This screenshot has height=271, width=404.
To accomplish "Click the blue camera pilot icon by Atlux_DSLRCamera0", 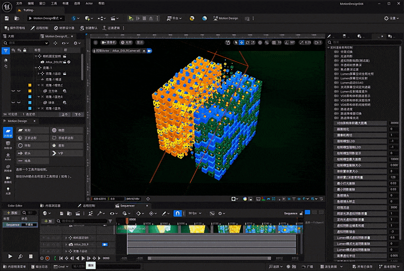I will (149, 51).
